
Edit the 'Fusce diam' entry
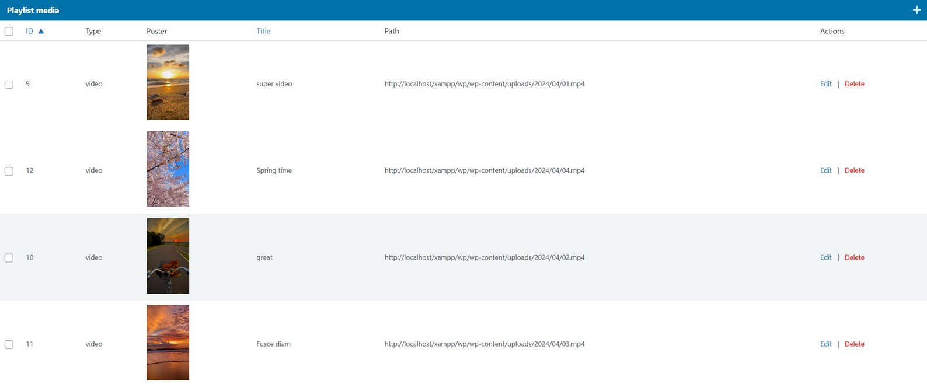(825, 344)
